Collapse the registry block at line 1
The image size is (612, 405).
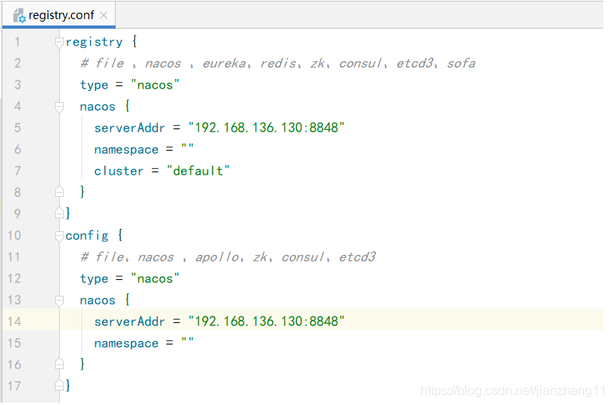pyautogui.click(x=59, y=42)
